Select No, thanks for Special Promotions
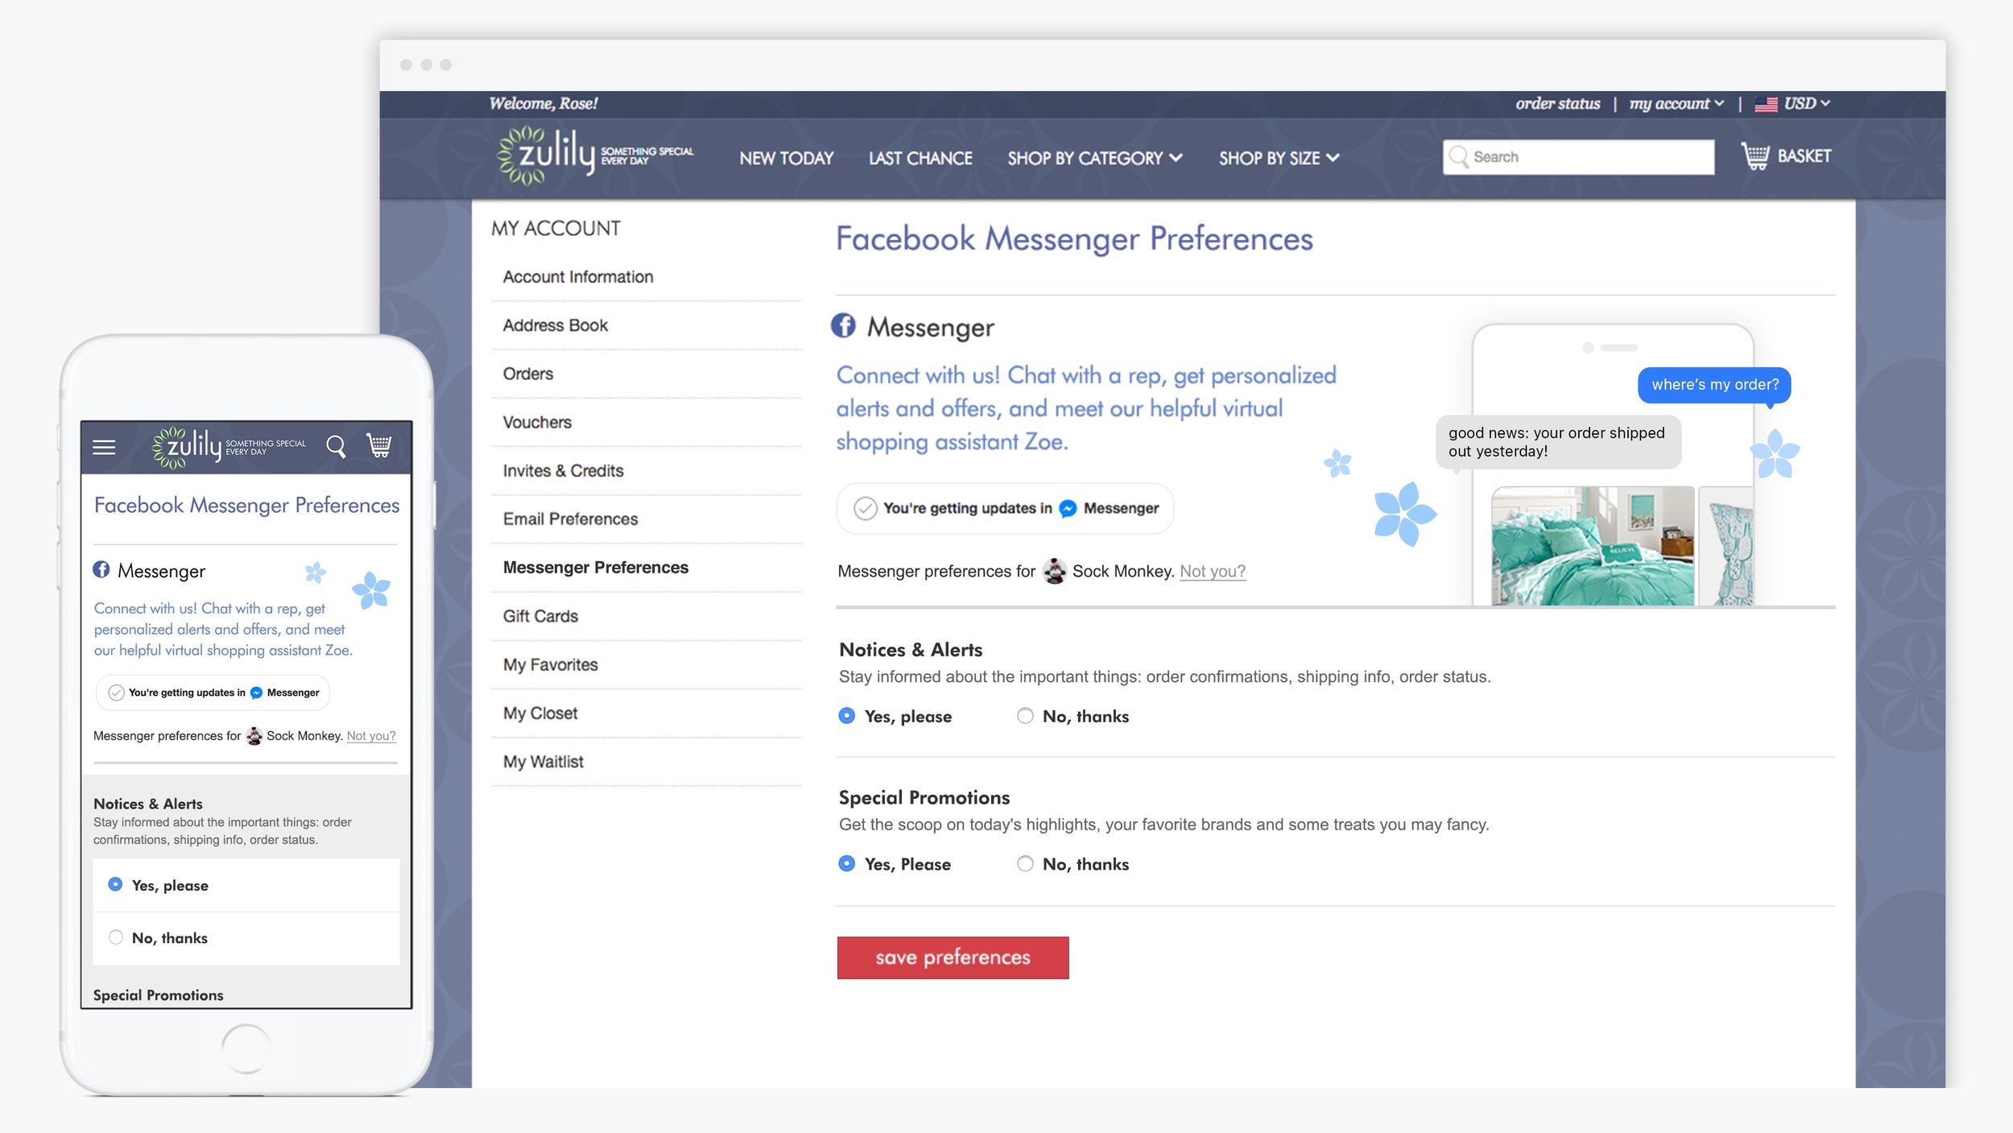Viewport: 2013px width, 1133px height. [x=1024, y=863]
